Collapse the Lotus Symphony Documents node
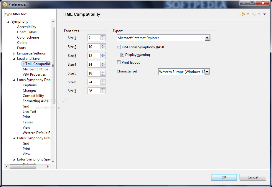 point(14,80)
